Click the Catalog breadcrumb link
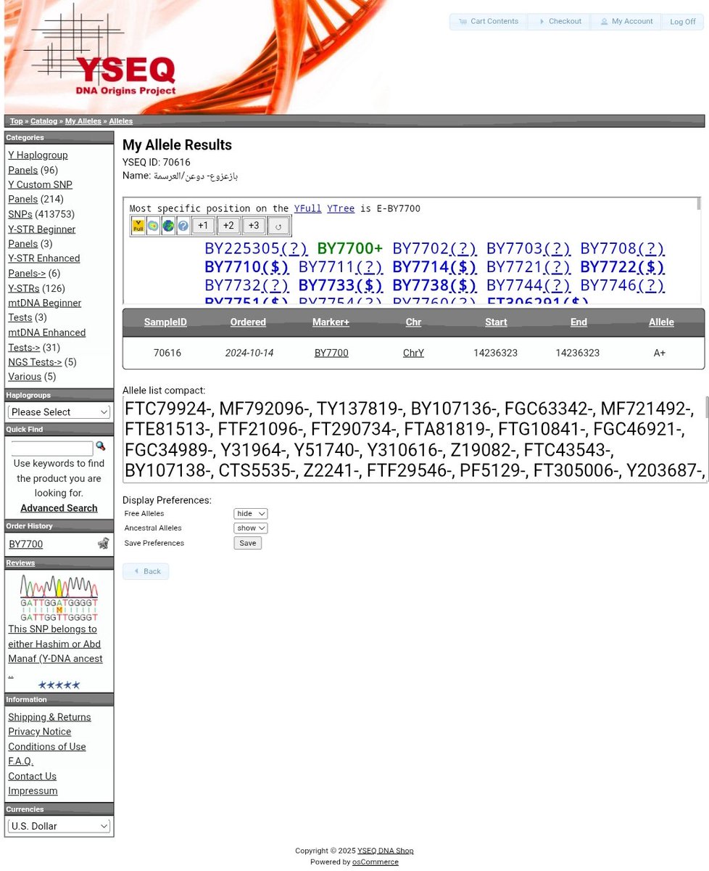 (43, 121)
